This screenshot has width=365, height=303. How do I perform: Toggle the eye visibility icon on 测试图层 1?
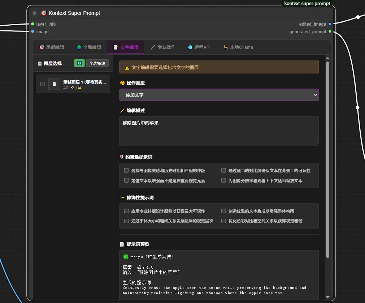(73, 88)
